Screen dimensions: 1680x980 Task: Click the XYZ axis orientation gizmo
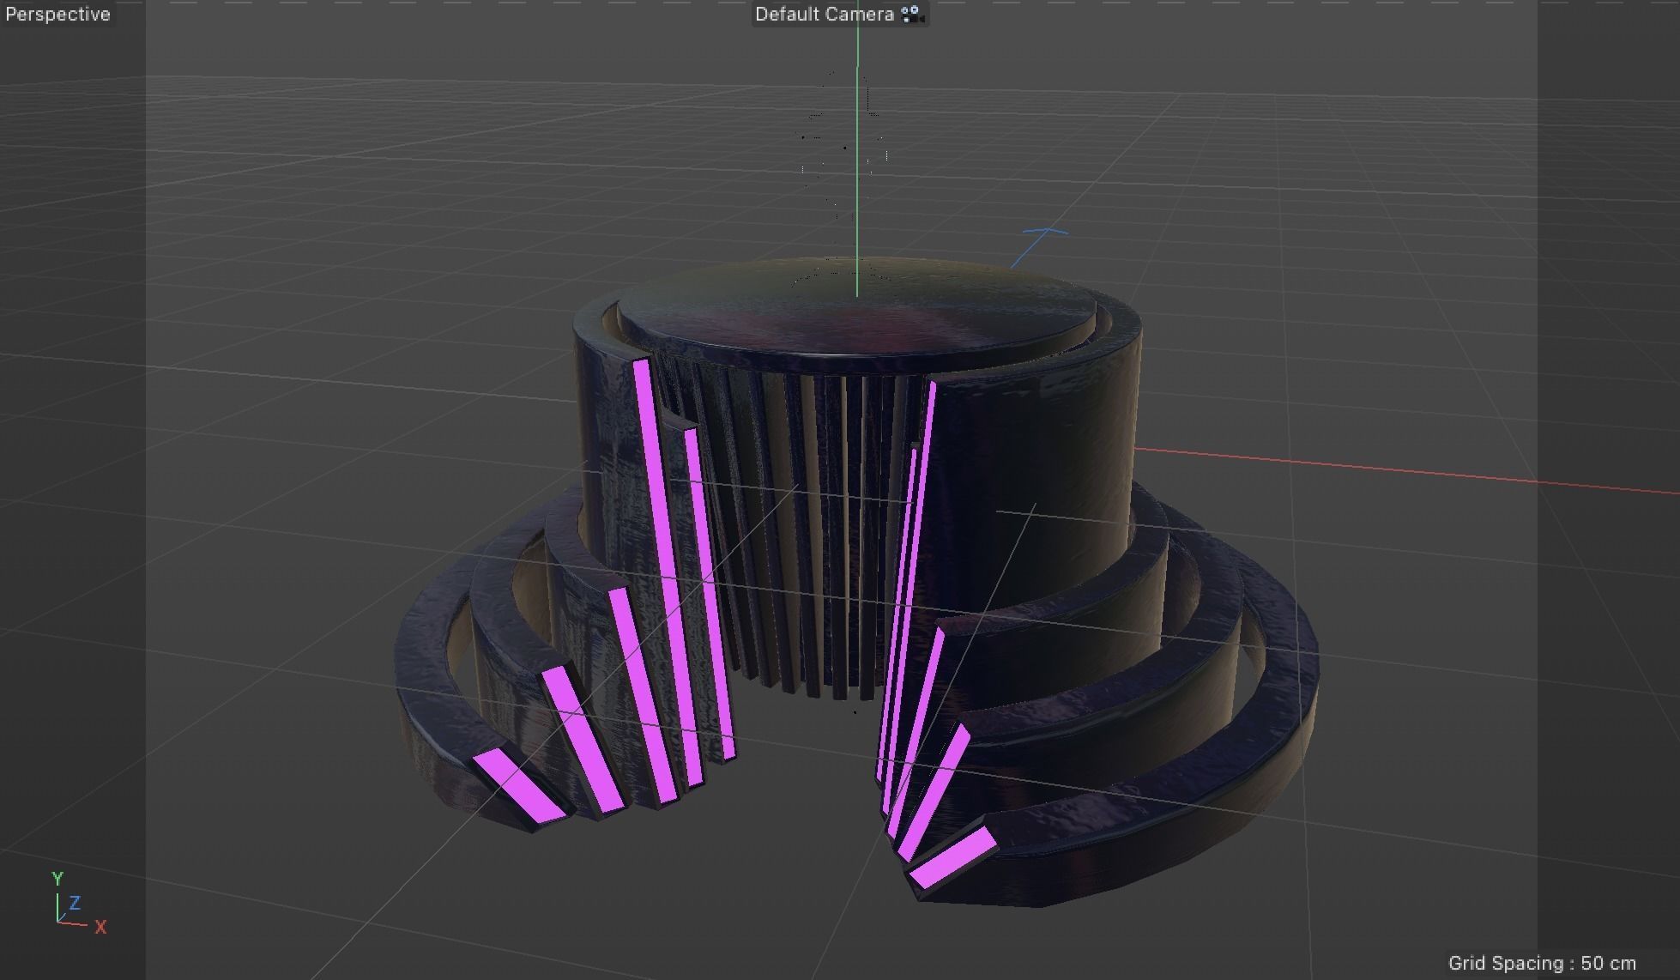(x=78, y=904)
